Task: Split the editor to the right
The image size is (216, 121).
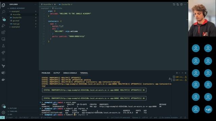Action: pos(182,4)
